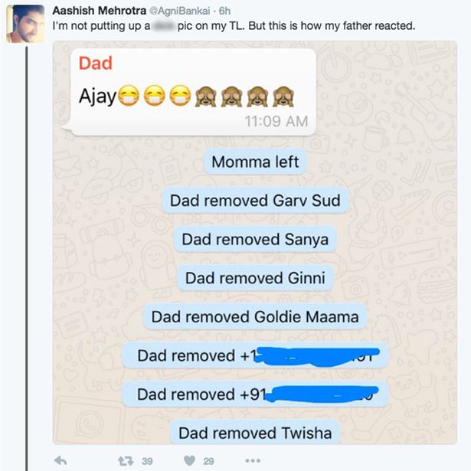471x471 pixels.
Task: Click the reply arrow icon
Action: [x=61, y=460]
